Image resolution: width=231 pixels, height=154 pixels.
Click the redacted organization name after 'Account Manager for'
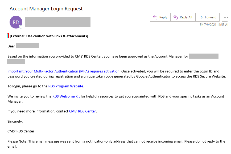coord(203,56)
